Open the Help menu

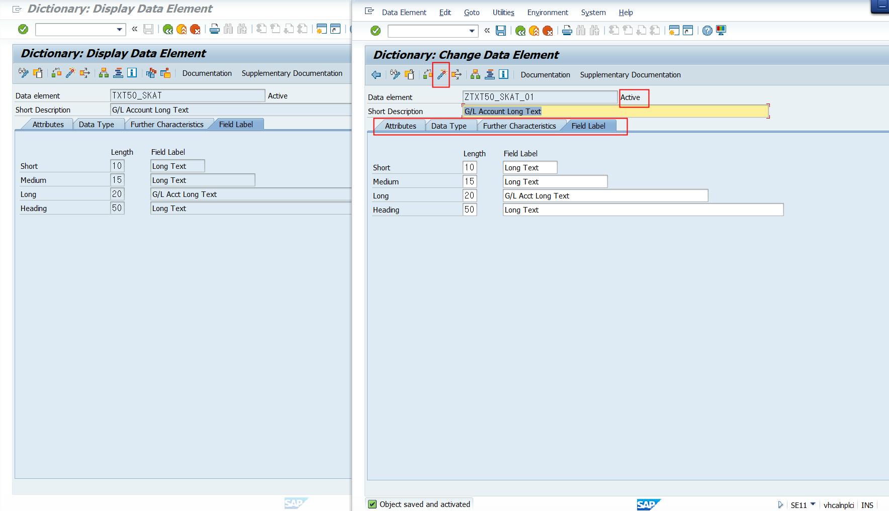coord(626,13)
